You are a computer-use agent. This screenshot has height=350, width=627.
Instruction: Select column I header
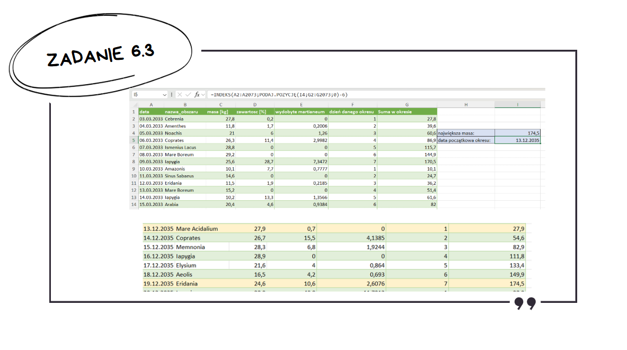[x=517, y=105]
